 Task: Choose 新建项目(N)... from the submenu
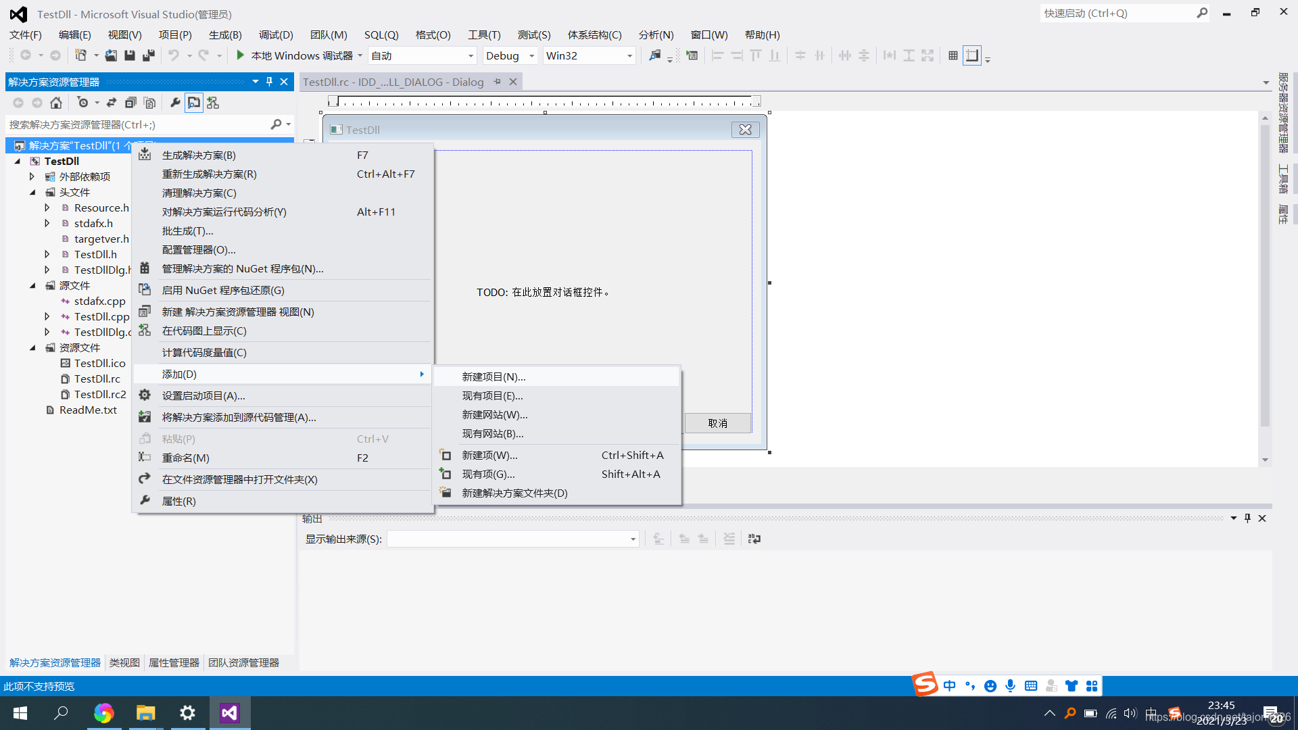494,376
